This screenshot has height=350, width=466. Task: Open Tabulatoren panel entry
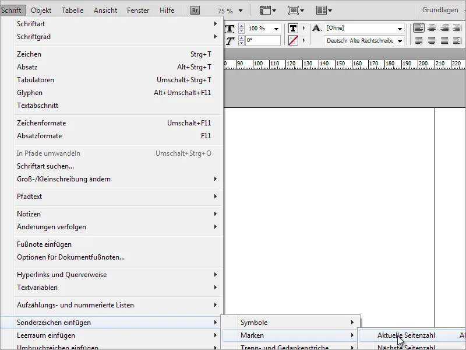118,80
